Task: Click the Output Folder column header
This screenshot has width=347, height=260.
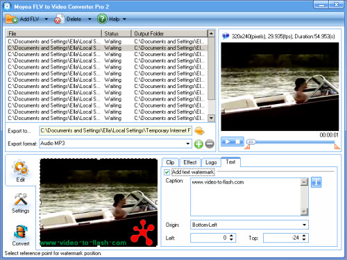Action: coord(169,33)
